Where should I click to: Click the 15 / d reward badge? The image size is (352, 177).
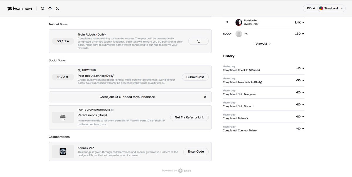[x=63, y=77]
